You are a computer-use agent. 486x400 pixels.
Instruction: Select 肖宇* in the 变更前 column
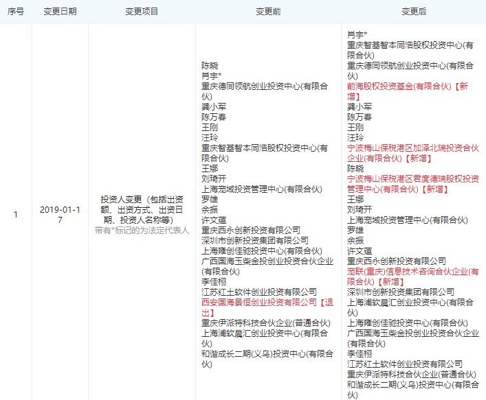[212, 75]
